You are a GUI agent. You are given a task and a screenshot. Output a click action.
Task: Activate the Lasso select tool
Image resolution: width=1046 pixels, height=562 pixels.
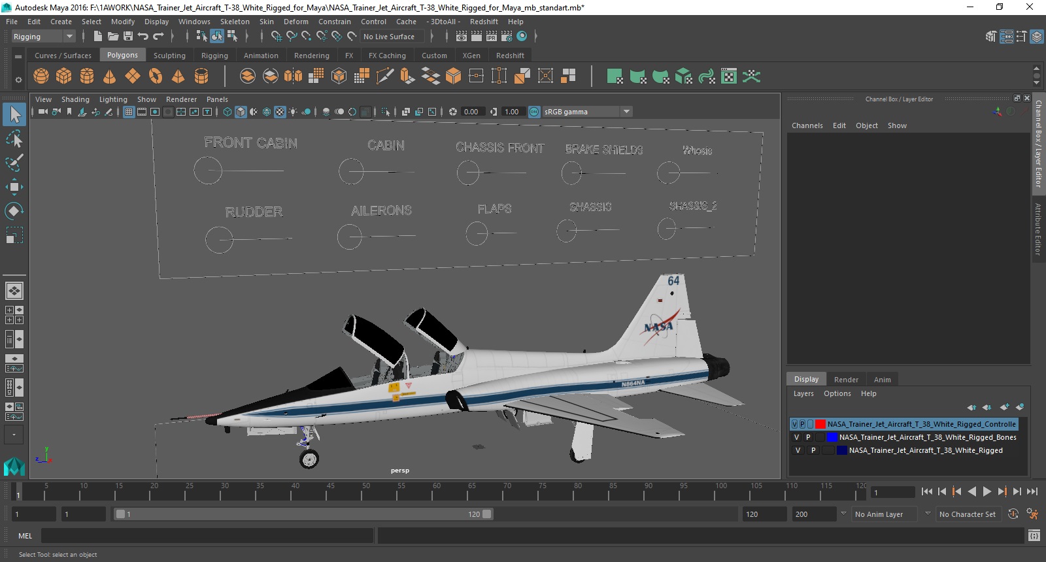[14, 139]
